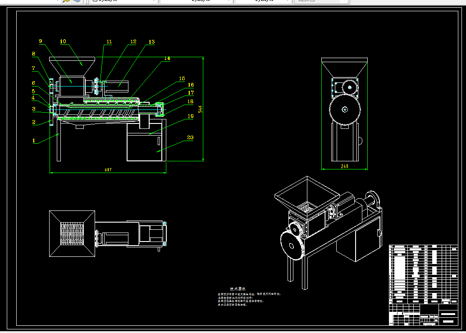Click the layer previous icon with arrow
The height and width of the screenshot is (333, 466).
click(x=66, y=1)
